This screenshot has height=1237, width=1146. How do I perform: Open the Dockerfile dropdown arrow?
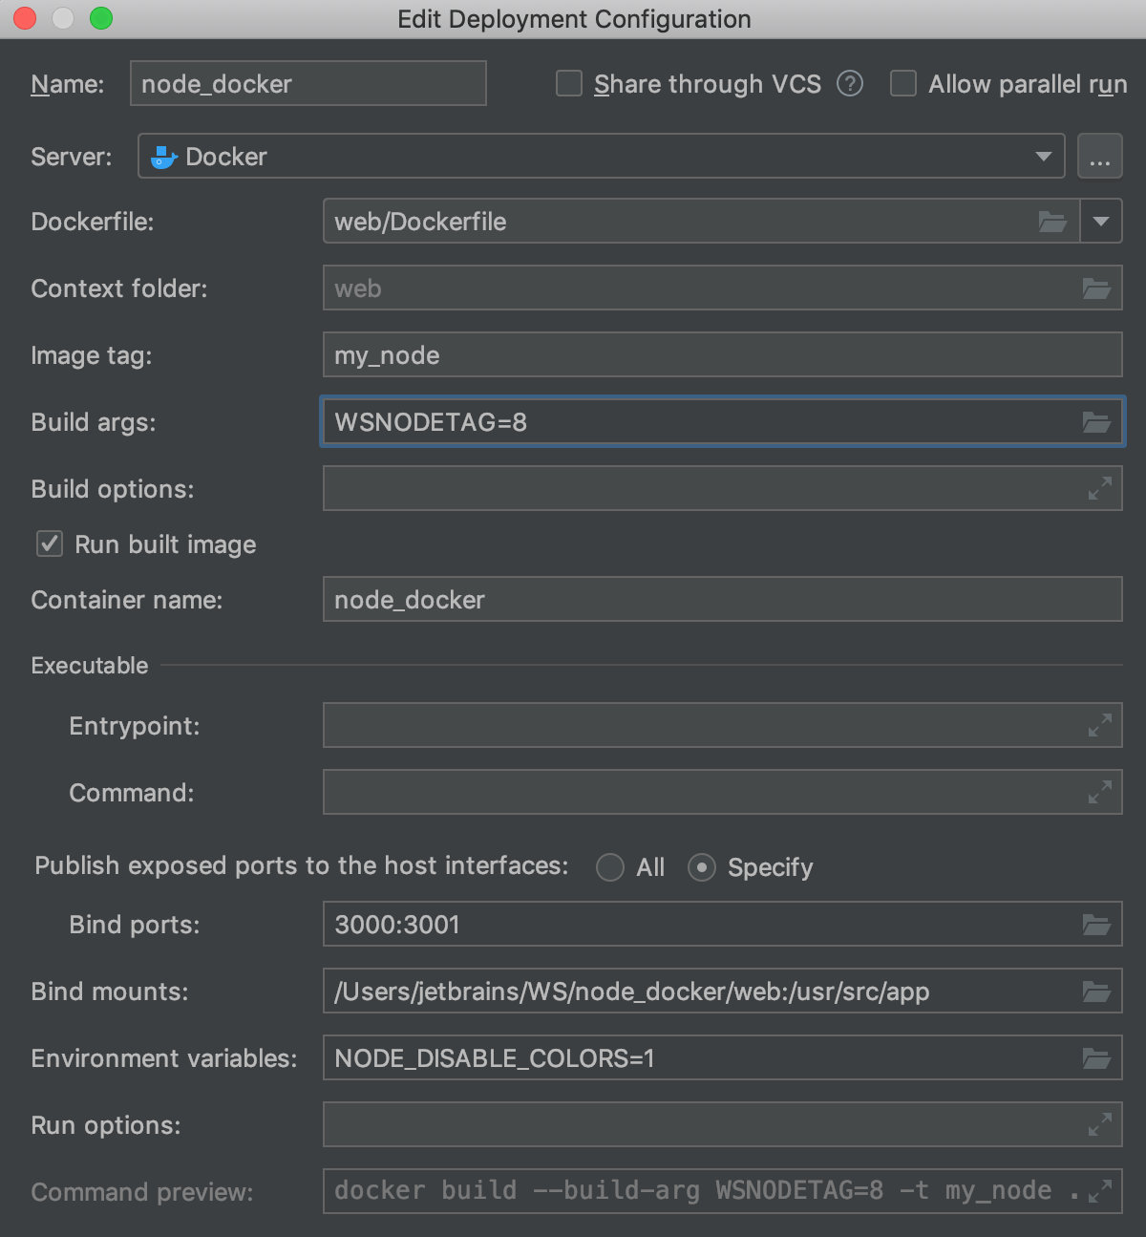click(1101, 222)
